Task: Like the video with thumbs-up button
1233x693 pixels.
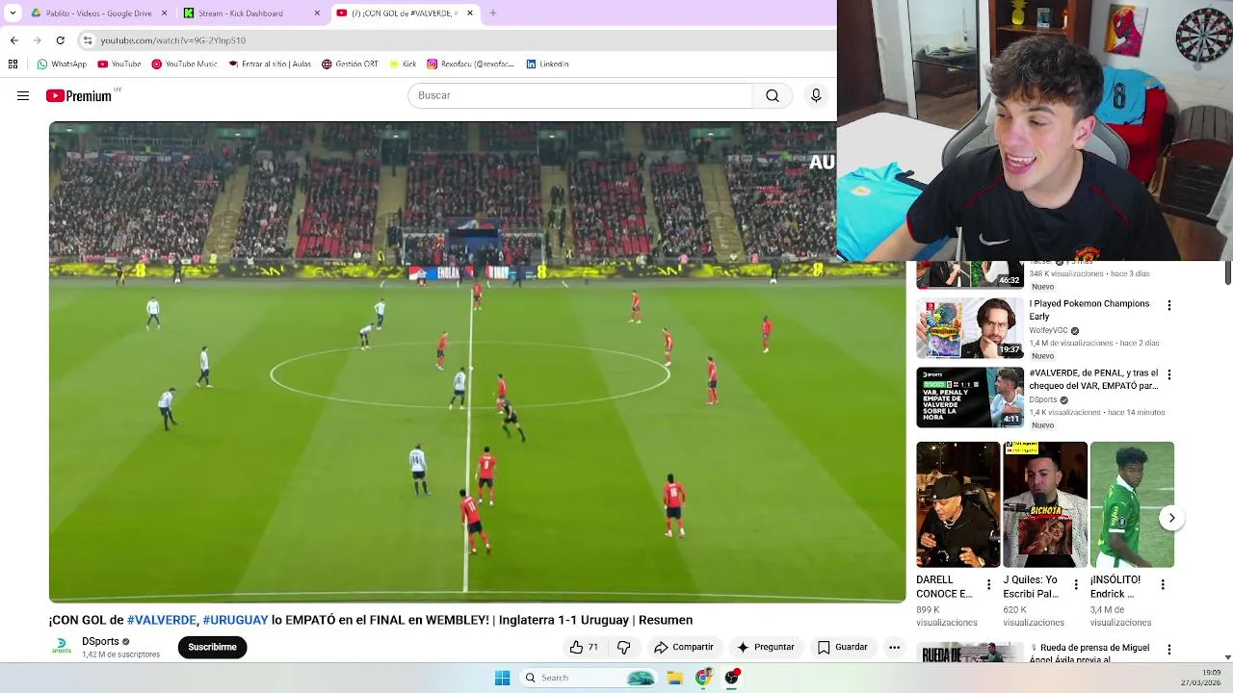Action: (584, 648)
